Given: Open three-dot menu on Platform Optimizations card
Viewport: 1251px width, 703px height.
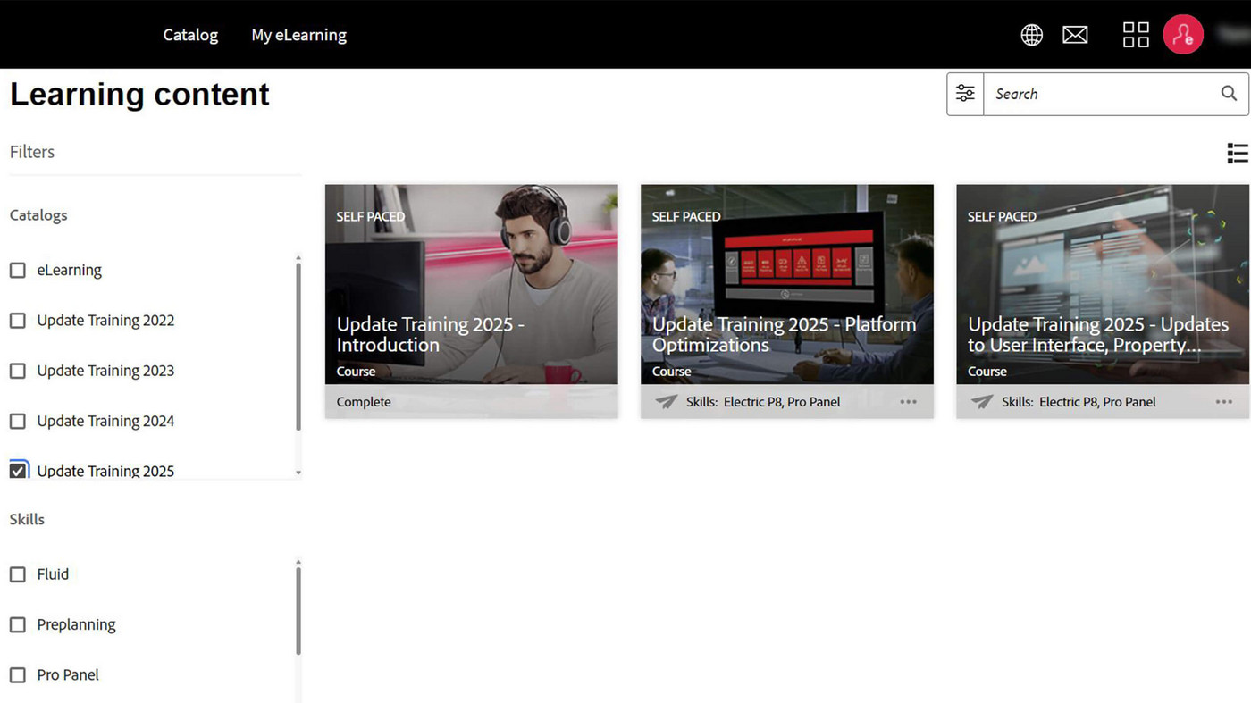Looking at the screenshot, I should (x=908, y=402).
